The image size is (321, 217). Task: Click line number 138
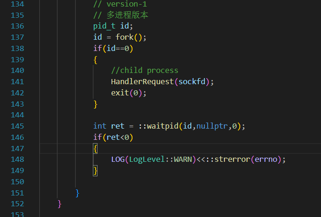[17, 49]
